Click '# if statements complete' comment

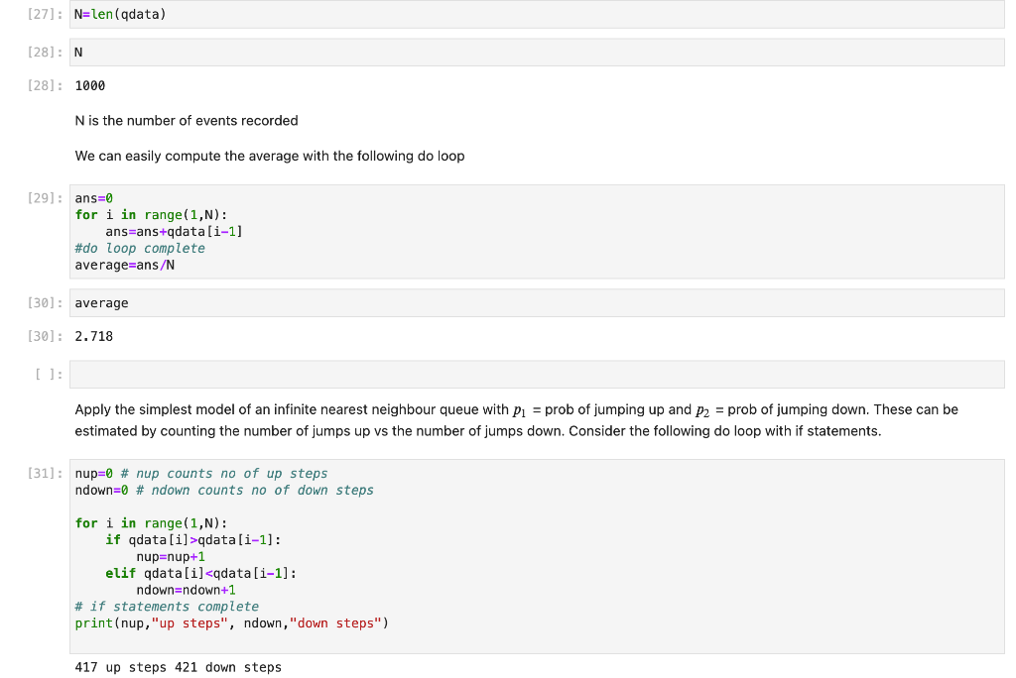click(x=167, y=607)
